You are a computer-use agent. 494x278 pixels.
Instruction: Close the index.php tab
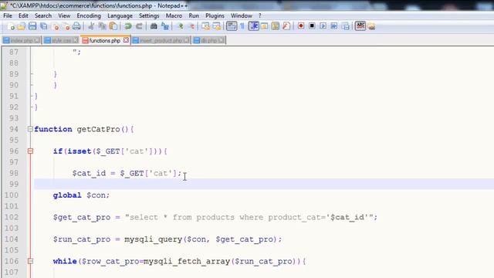point(37,40)
